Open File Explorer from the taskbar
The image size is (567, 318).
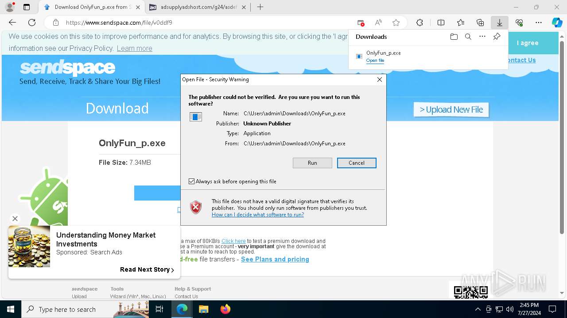[203, 309]
